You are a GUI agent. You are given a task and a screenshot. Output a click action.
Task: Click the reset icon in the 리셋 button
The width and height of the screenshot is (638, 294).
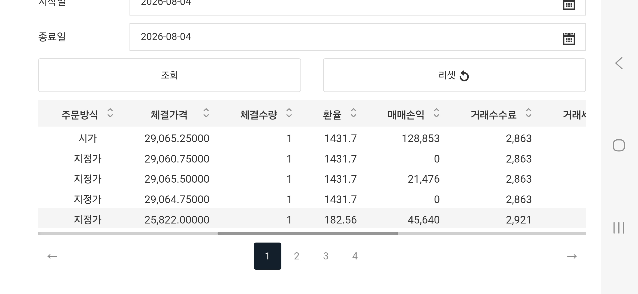pos(464,76)
